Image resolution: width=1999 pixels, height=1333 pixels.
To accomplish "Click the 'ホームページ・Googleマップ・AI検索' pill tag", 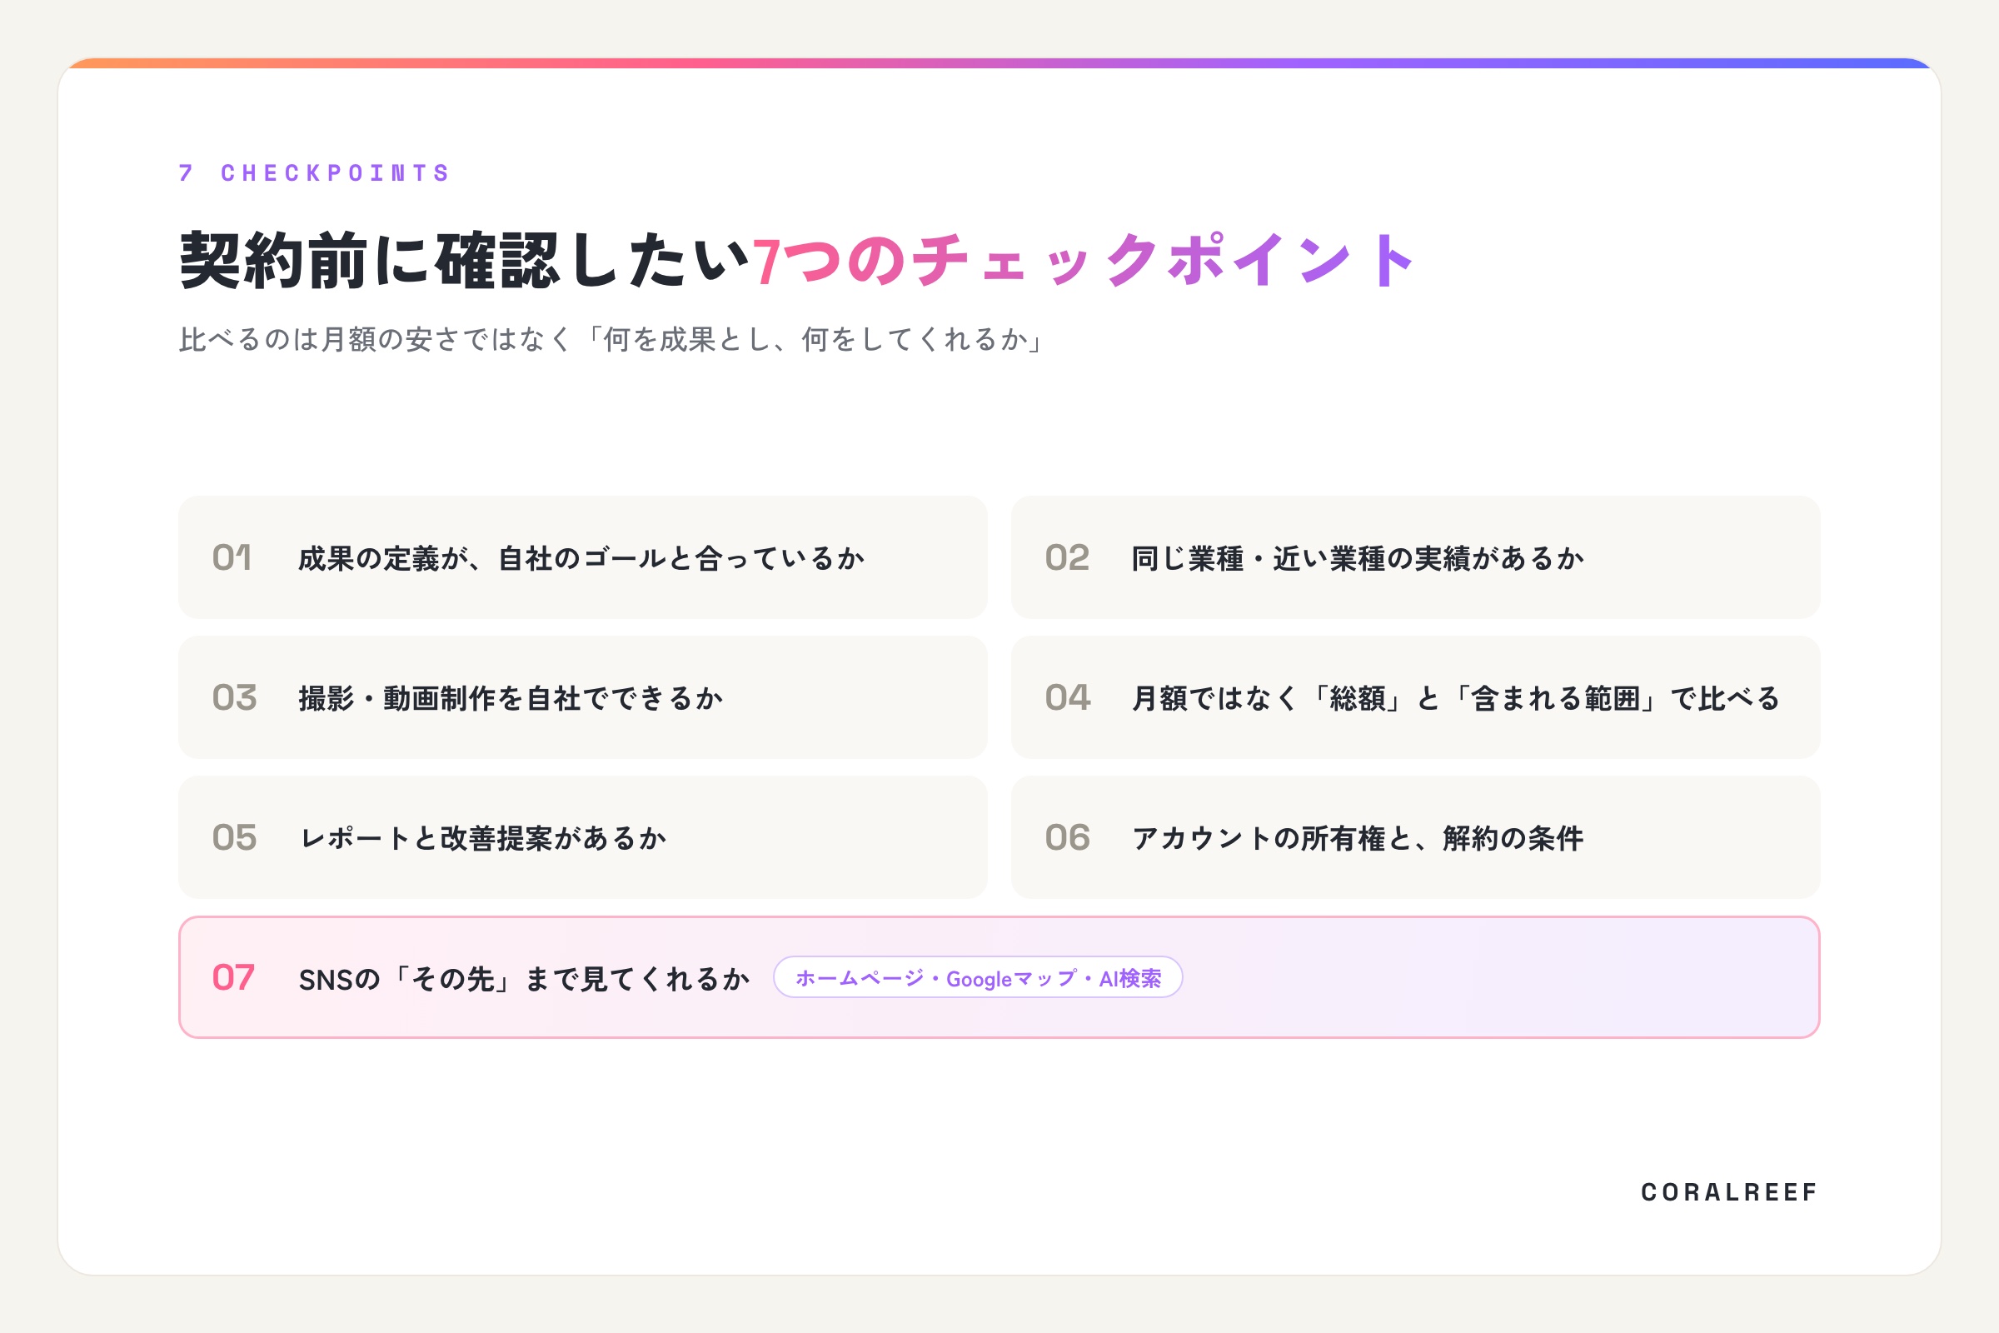I will (x=978, y=977).
